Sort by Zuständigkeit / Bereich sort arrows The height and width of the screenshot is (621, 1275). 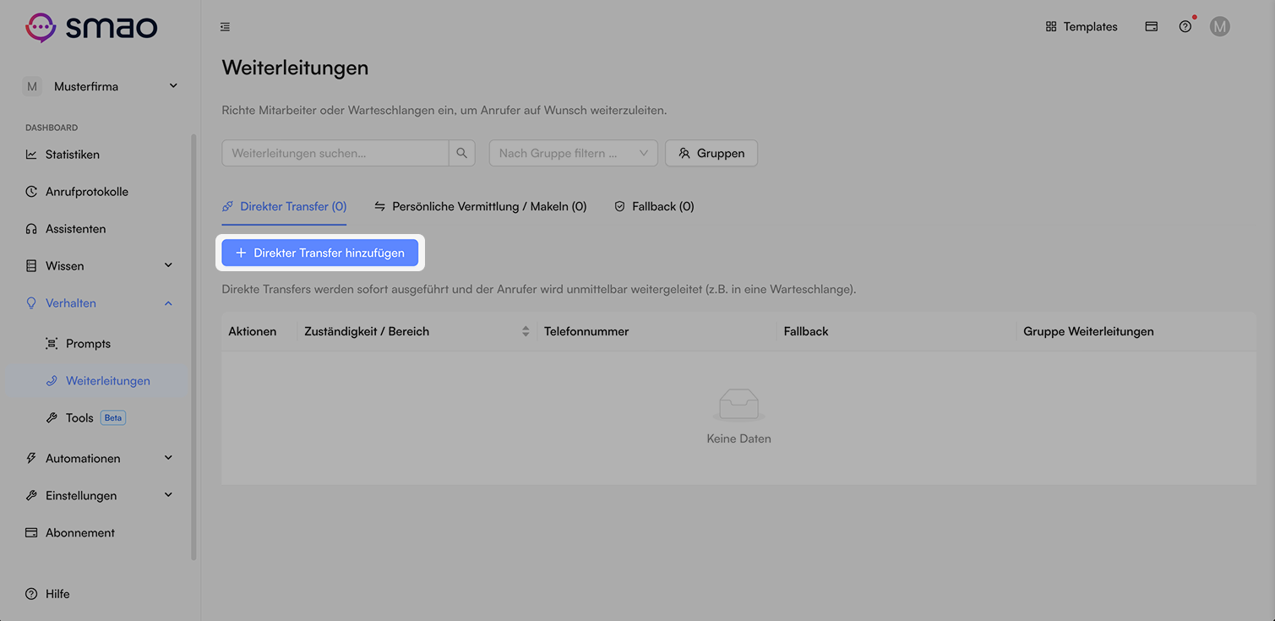tap(526, 331)
